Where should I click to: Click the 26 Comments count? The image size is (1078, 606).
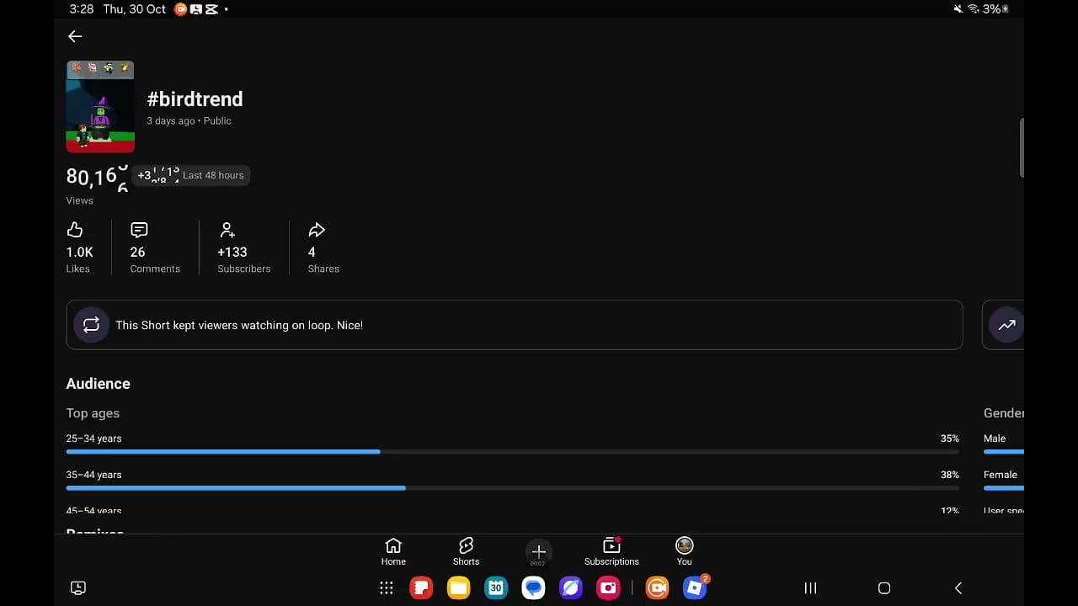pos(137,252)
